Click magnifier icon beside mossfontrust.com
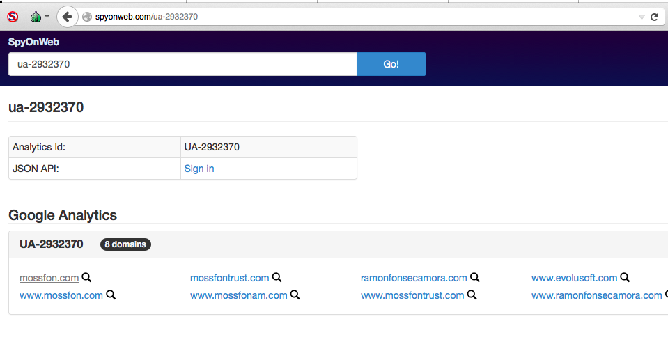Screen dimensions: 668x351 point(277,277)
